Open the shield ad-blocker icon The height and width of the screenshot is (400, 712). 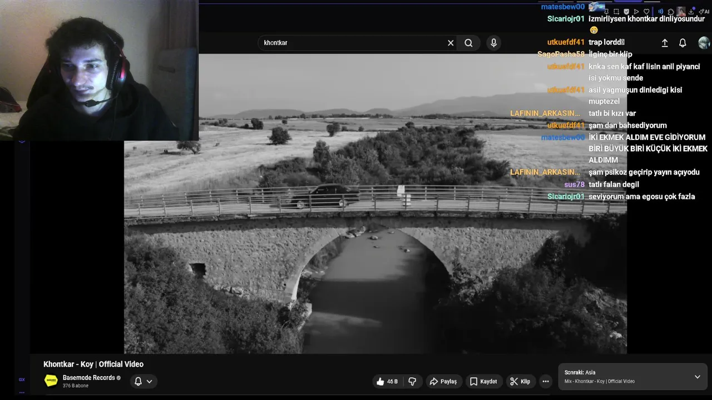tap(626, 12)
